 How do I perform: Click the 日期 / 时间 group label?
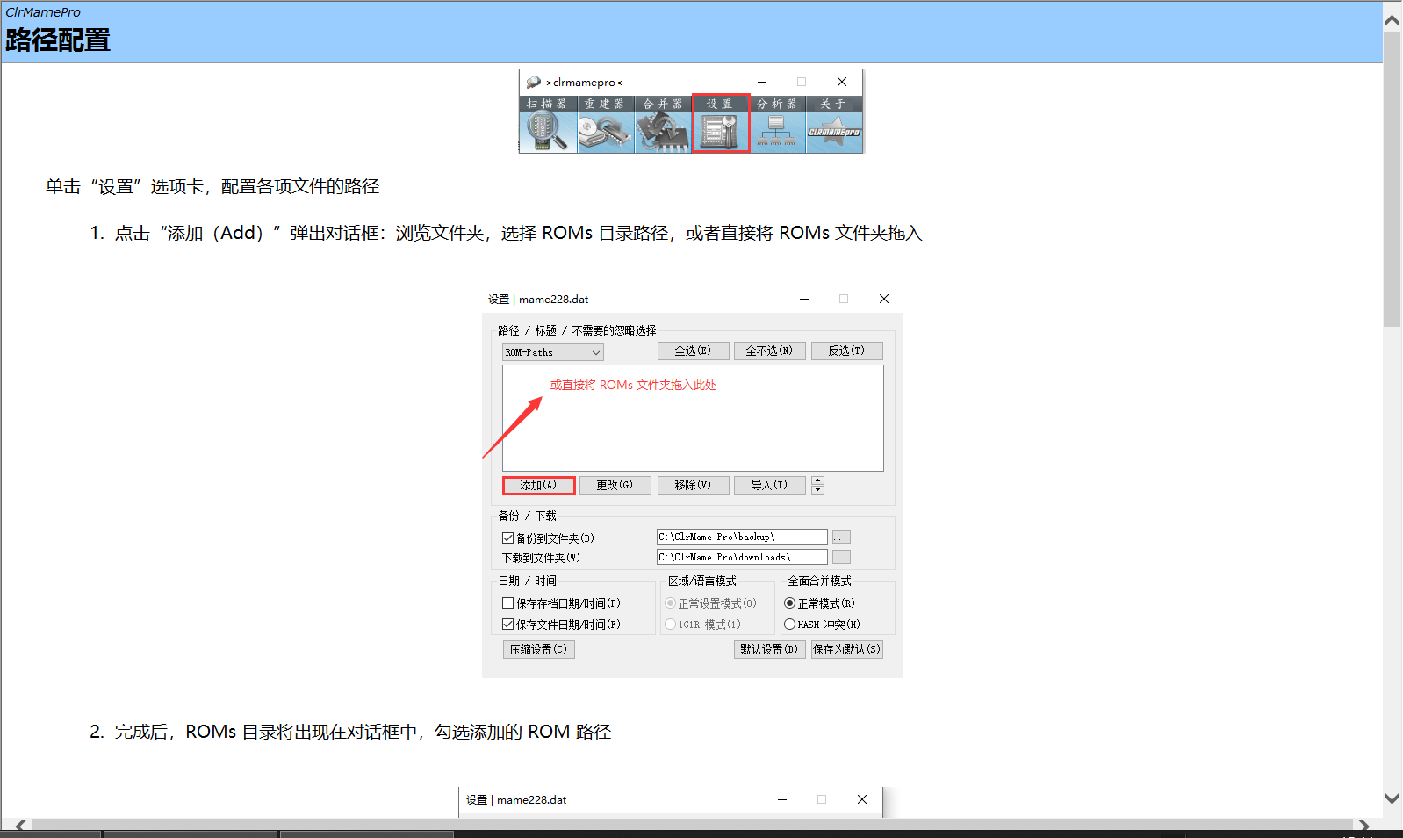[x=528, y=581]
